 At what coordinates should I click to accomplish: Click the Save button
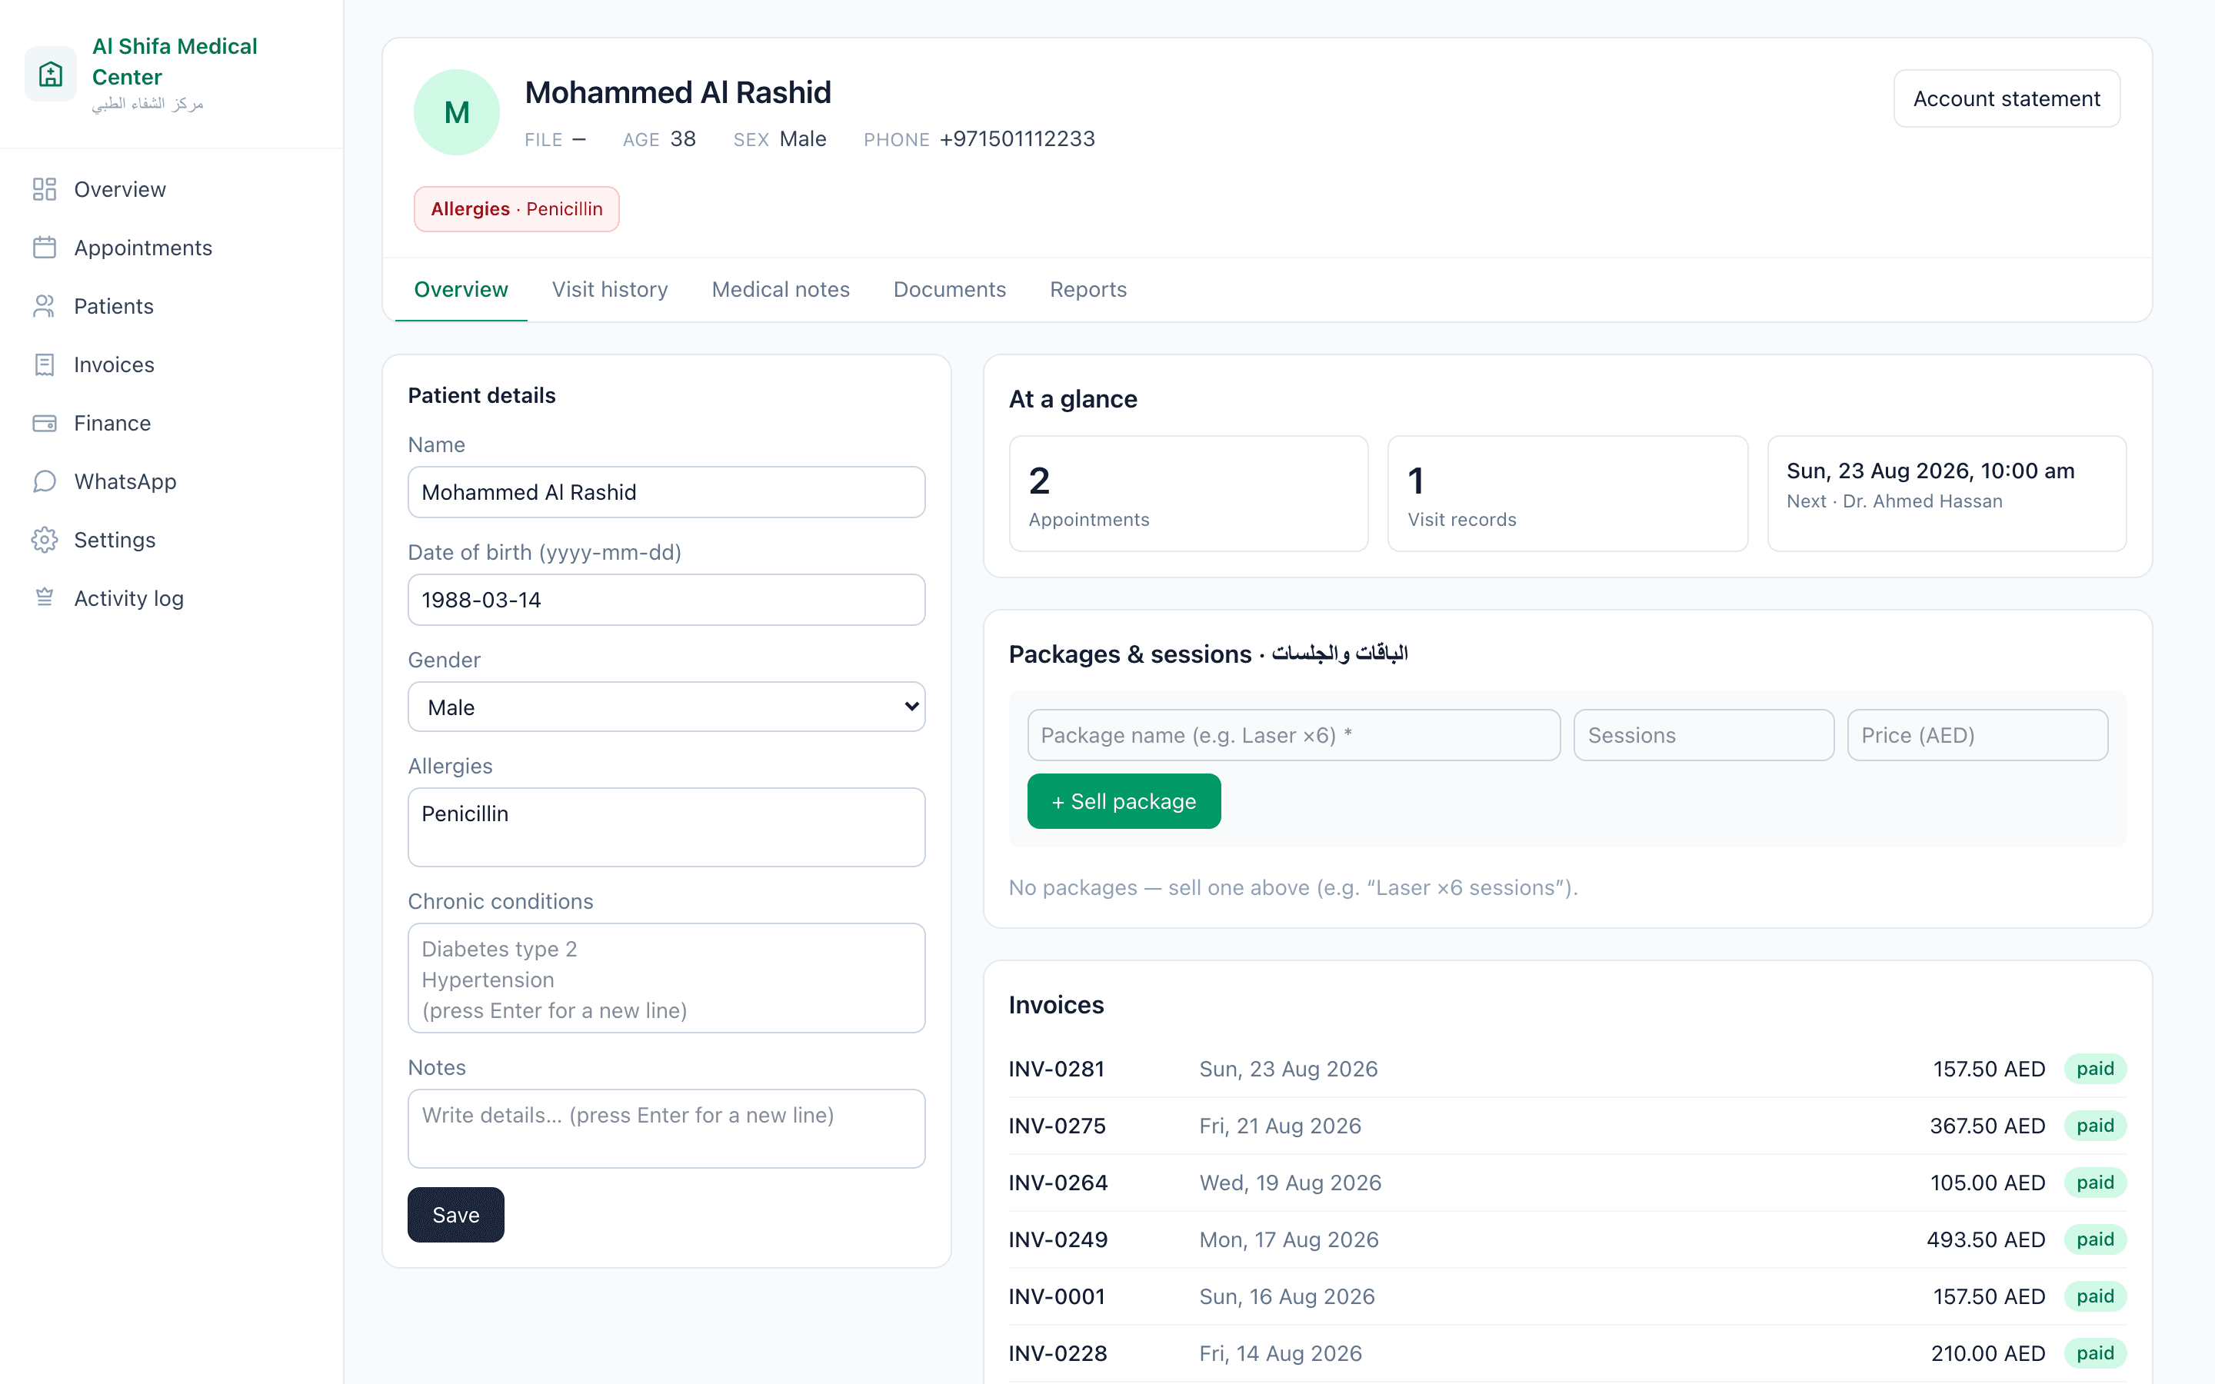[456, 1215]
